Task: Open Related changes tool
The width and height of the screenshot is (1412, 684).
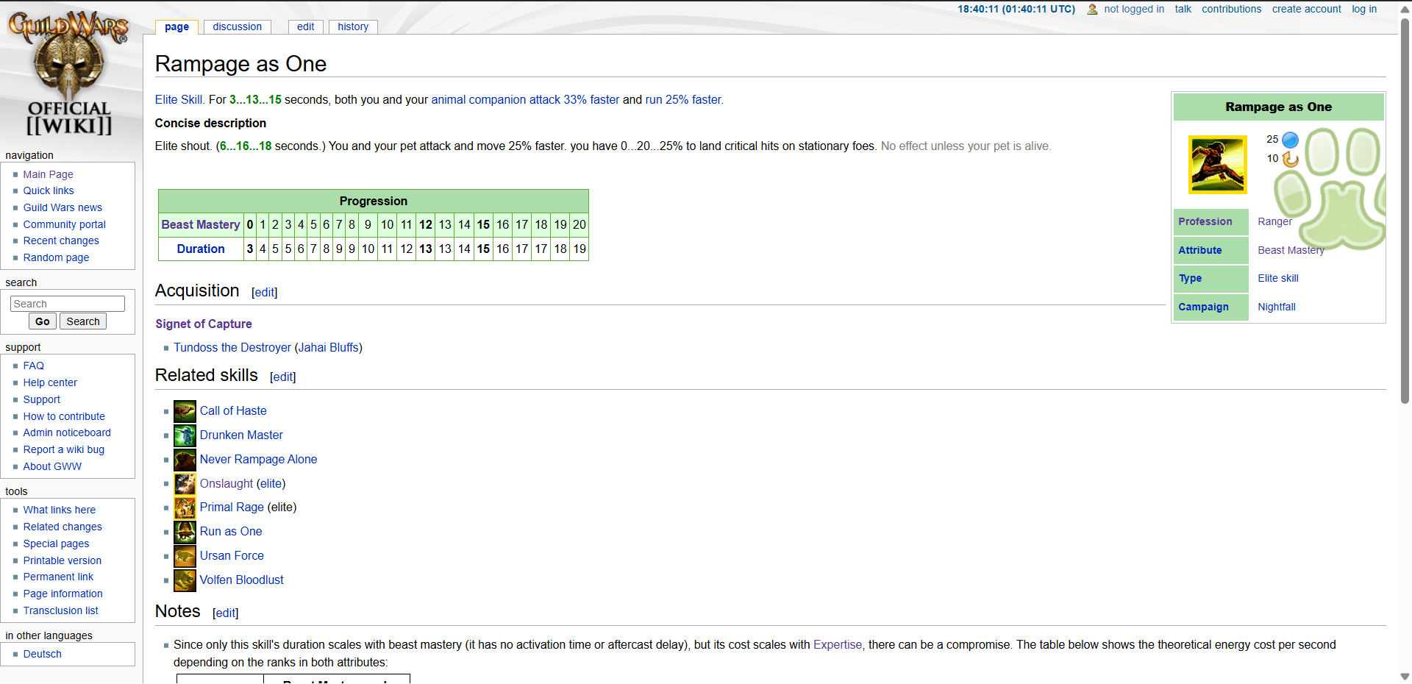Action: pos(63,527)
